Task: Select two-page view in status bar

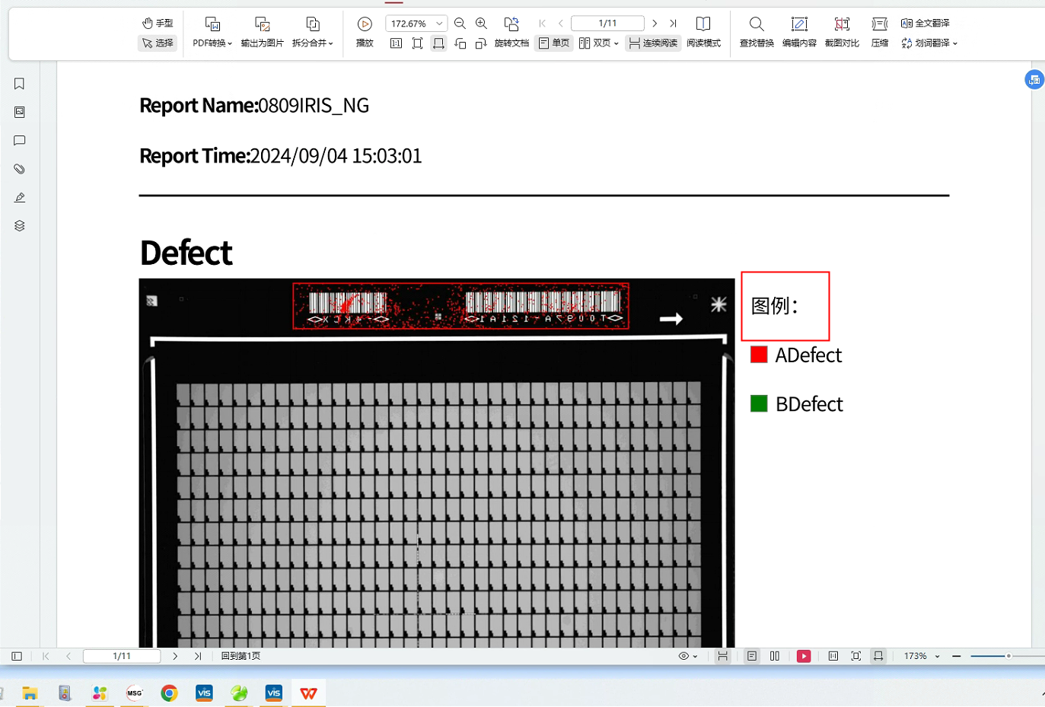Action: pos(775,656)
